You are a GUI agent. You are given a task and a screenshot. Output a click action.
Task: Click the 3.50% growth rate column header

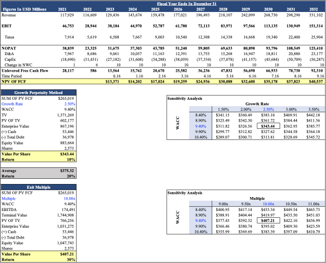(x=314, y=109)
